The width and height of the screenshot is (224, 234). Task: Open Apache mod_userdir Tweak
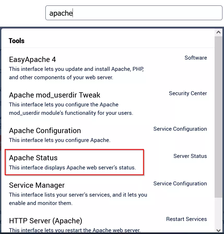pos(55,95)
